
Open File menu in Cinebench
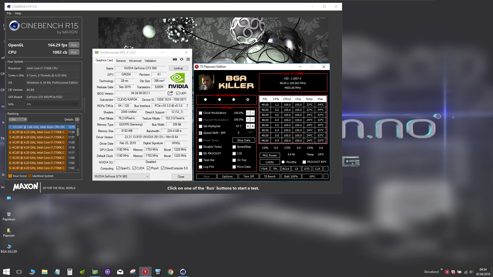point(9,13)
